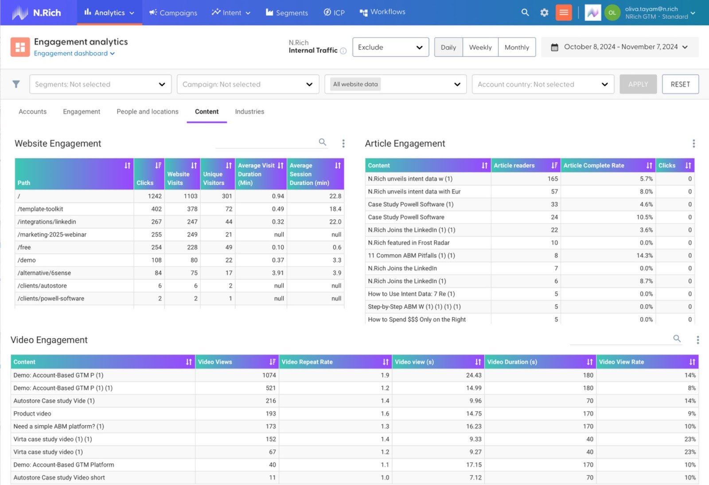Click the filter funnel icon
Image resolution: width=709 pixels, height=485 pixels.
(16, 84)
